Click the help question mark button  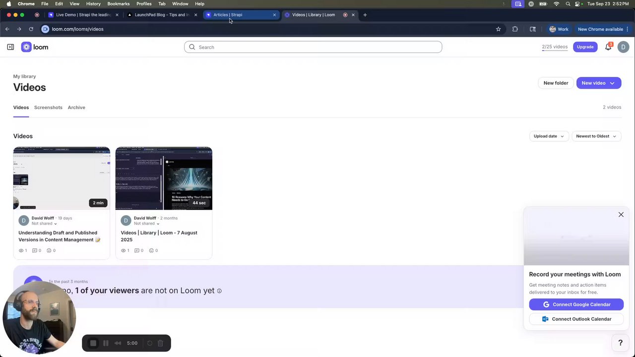tap(620, 343)
